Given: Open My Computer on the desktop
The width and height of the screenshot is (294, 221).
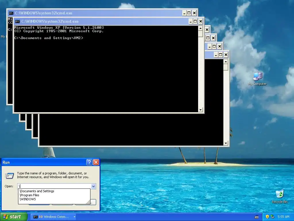Looking at the screenshot, I should click(x=257, y=79).
